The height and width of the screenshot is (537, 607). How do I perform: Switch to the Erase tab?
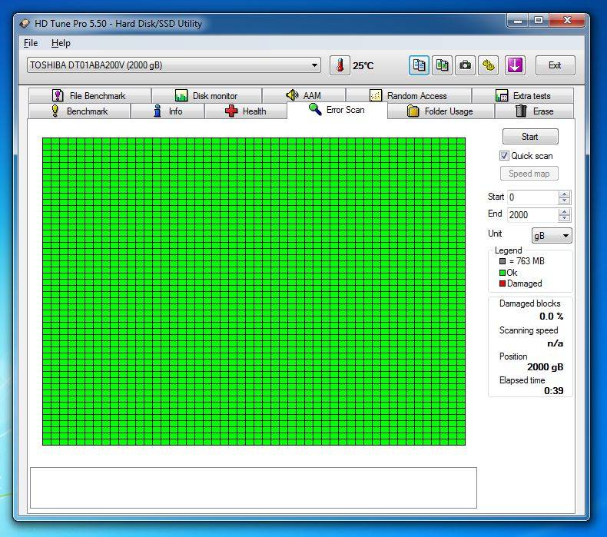click(534, 111)
